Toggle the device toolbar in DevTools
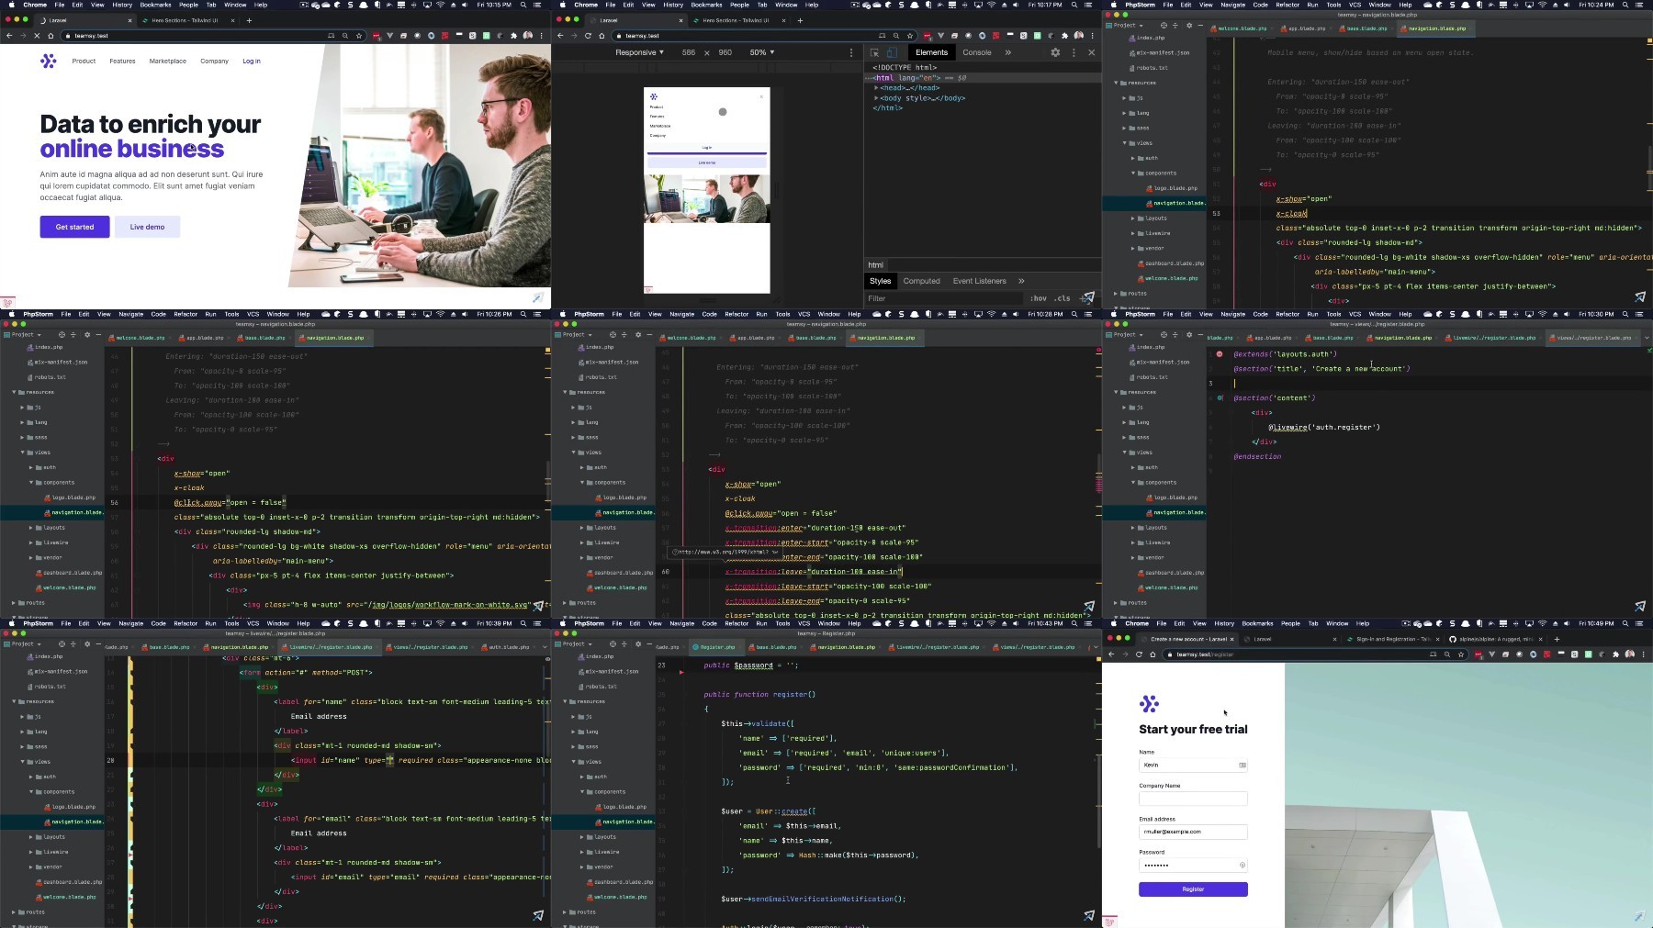Viewport: 1653px width, 928px height. pyautogui.click(x=891, y=52)
